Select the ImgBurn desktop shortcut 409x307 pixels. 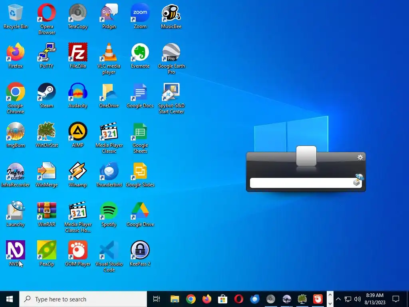pos(16,135)
